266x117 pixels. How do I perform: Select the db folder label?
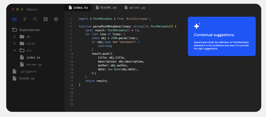tap(28, 36)
